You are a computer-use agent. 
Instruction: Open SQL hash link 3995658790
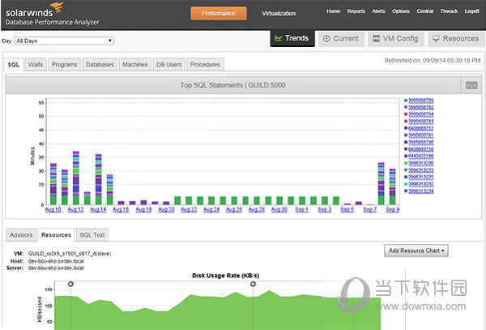[x=421, y=143]
